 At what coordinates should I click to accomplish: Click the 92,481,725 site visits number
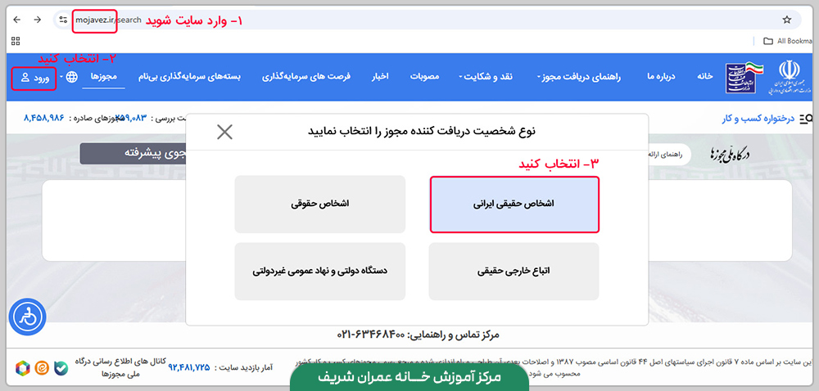tap(188, 367)
